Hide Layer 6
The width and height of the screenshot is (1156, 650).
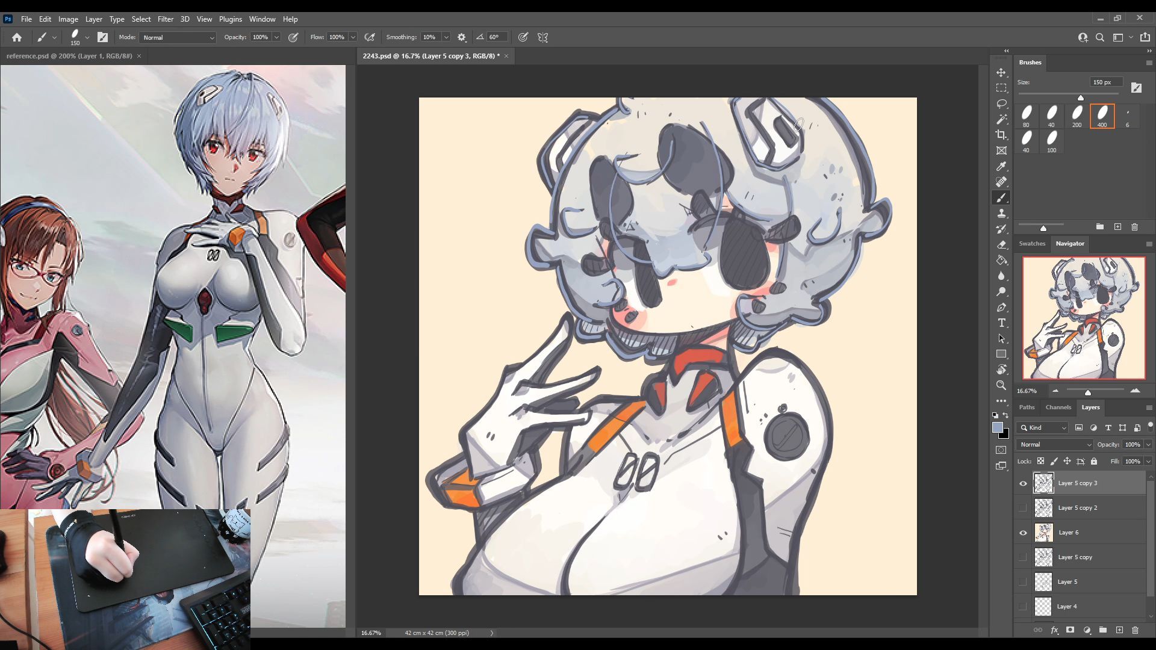click(x=1023, y=533)
